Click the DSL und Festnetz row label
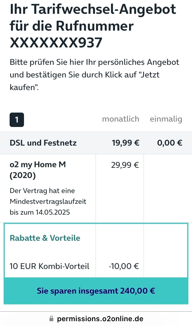This screenshot has height=326, width=192. click(x=43, y=143)
